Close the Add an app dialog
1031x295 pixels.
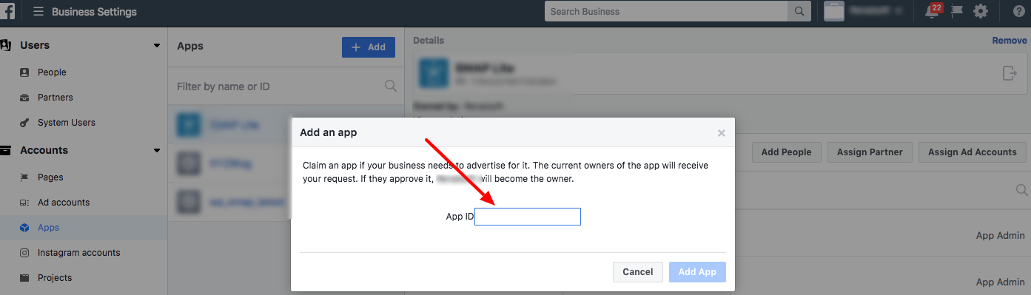(x=722, y=133)
